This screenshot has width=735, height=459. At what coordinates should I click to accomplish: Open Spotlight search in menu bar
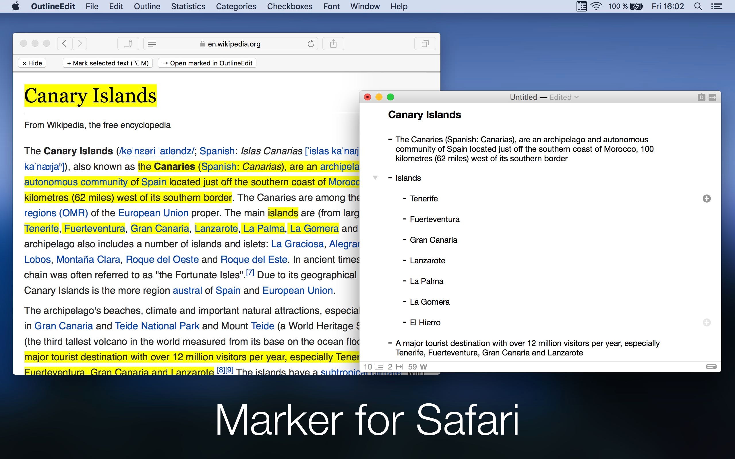click(x=698, y=6)
